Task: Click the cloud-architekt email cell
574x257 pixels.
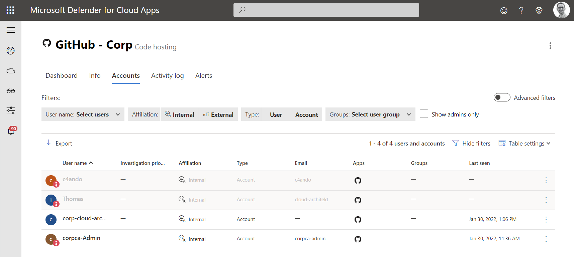Action: [x=311, y=200]
